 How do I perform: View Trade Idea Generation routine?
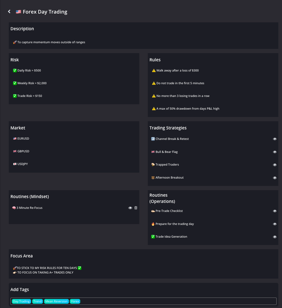tap(275, 237)
